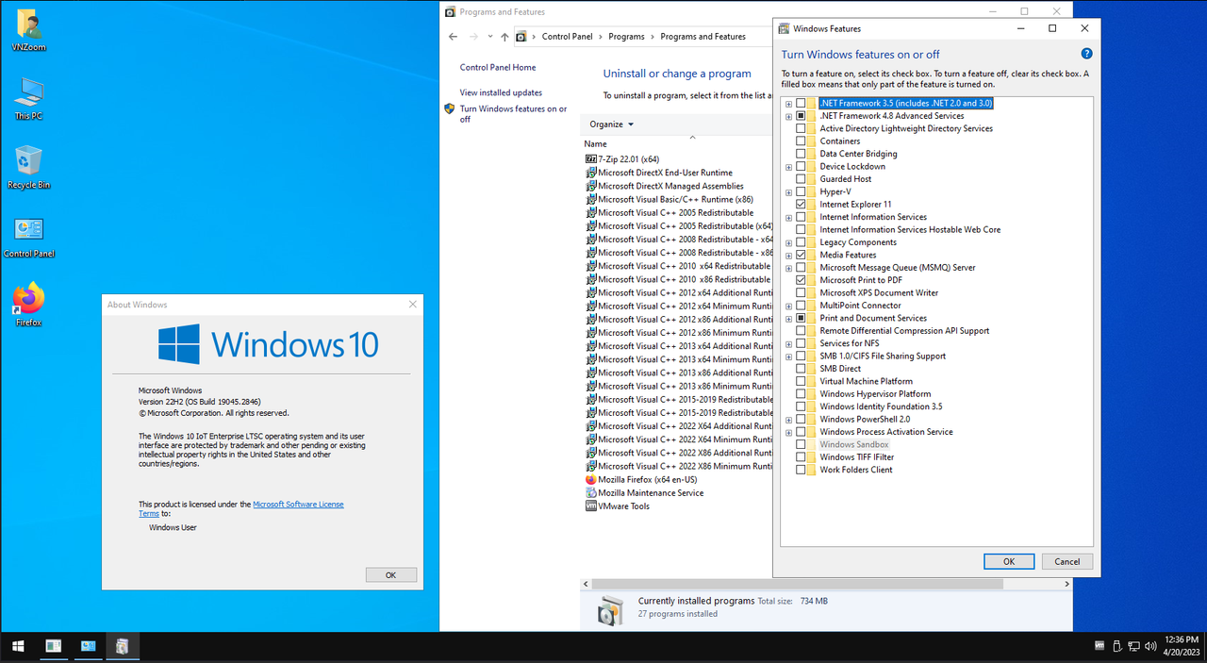This screenshot has height=663, width=1207.
Task: Click OK in Windows Features dialog
Action: tap(1009, 561)
